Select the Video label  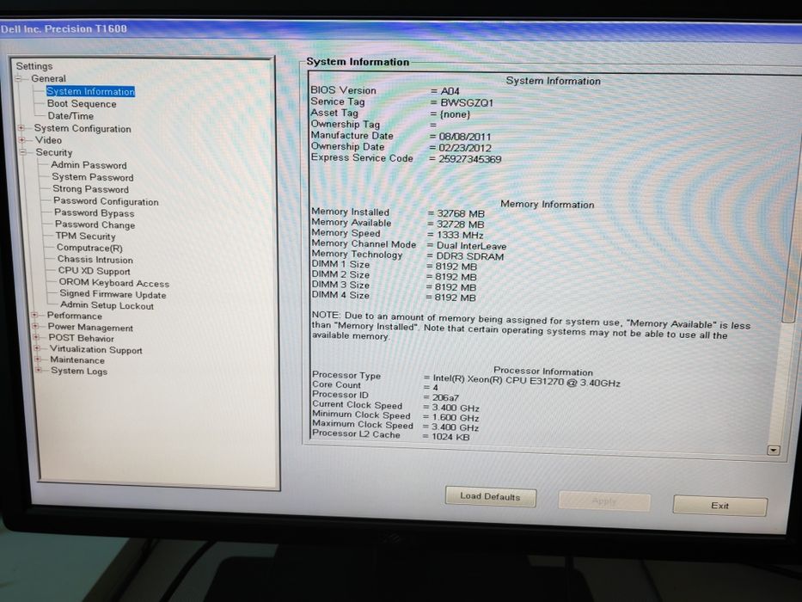coord(49,139)
